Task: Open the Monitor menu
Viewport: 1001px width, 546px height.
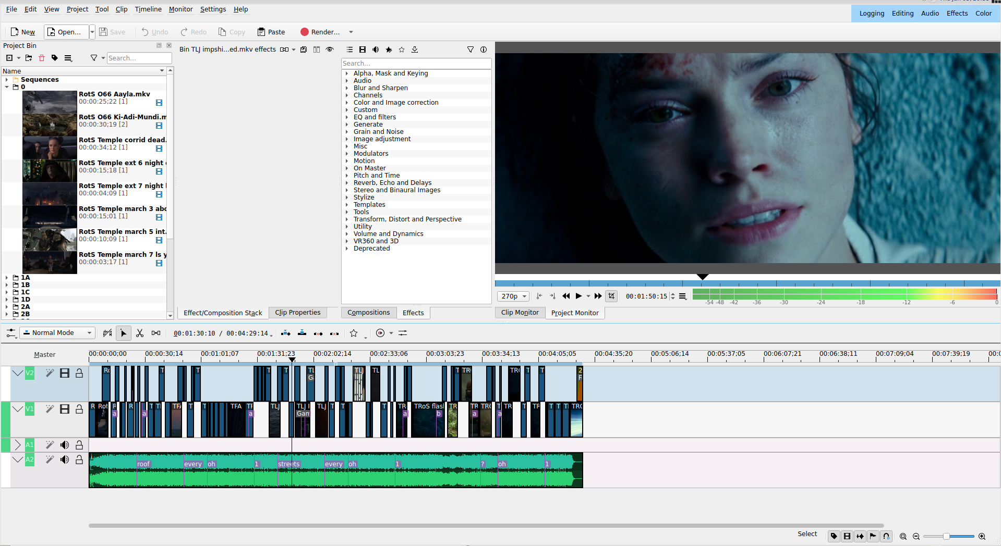Action: tap(180, 9)
